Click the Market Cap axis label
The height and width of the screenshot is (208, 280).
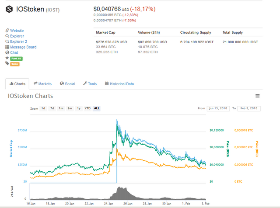11,149
